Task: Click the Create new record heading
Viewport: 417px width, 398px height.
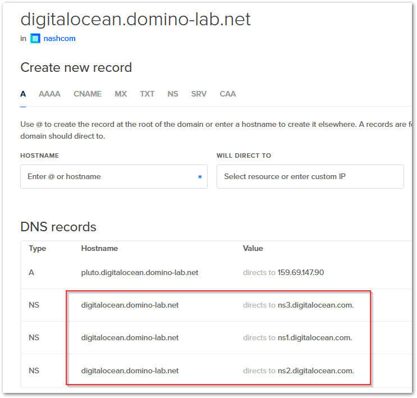Action: [76, 67]
